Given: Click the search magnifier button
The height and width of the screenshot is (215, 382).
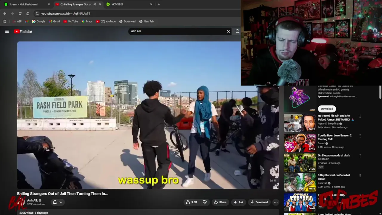Looking at the screenshot, I should coord(238,31).
